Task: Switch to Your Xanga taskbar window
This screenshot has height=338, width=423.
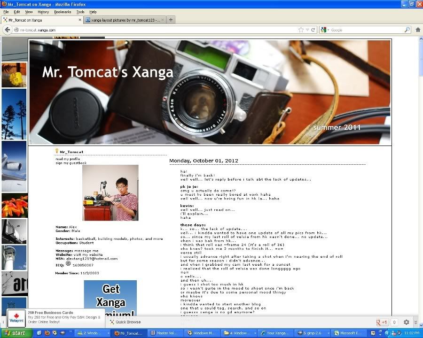Action: [x=276, y=333]
